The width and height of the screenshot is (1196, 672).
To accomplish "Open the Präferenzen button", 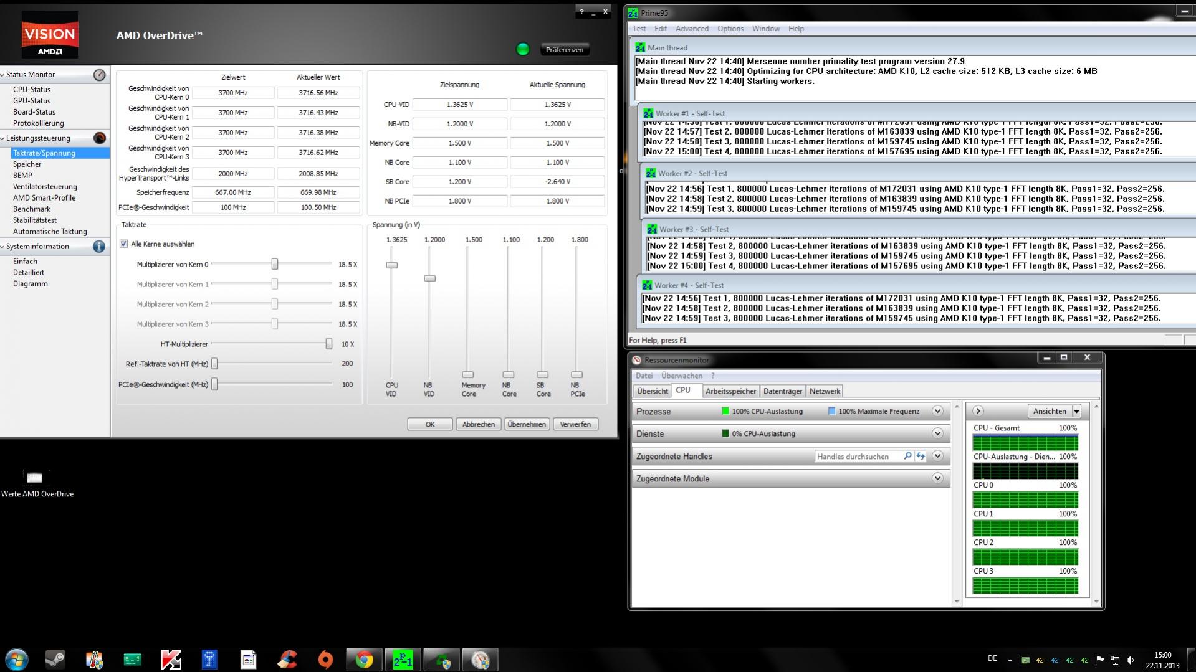I will (x=565, y=50).
